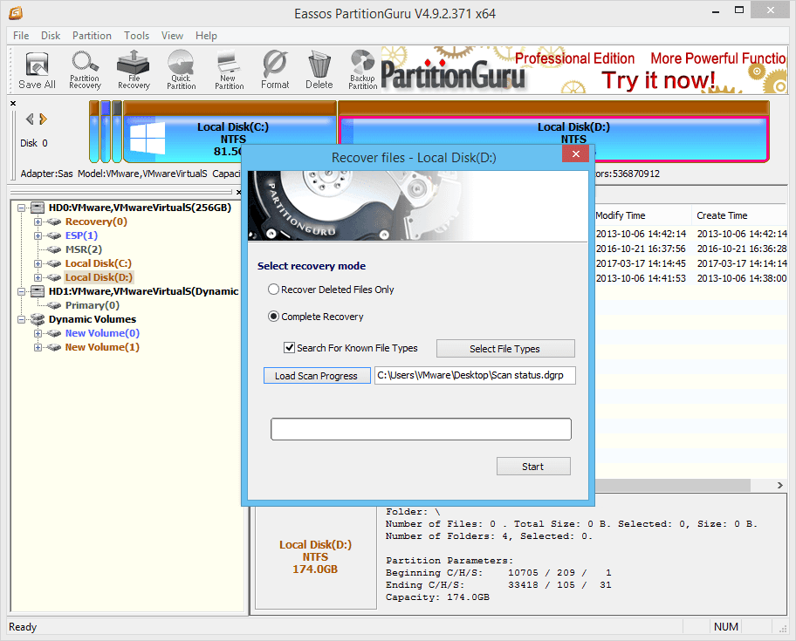Click the HD1 VMware disk drive icon
The height and width of the screenshot is (641, 796).
(37, 291)
